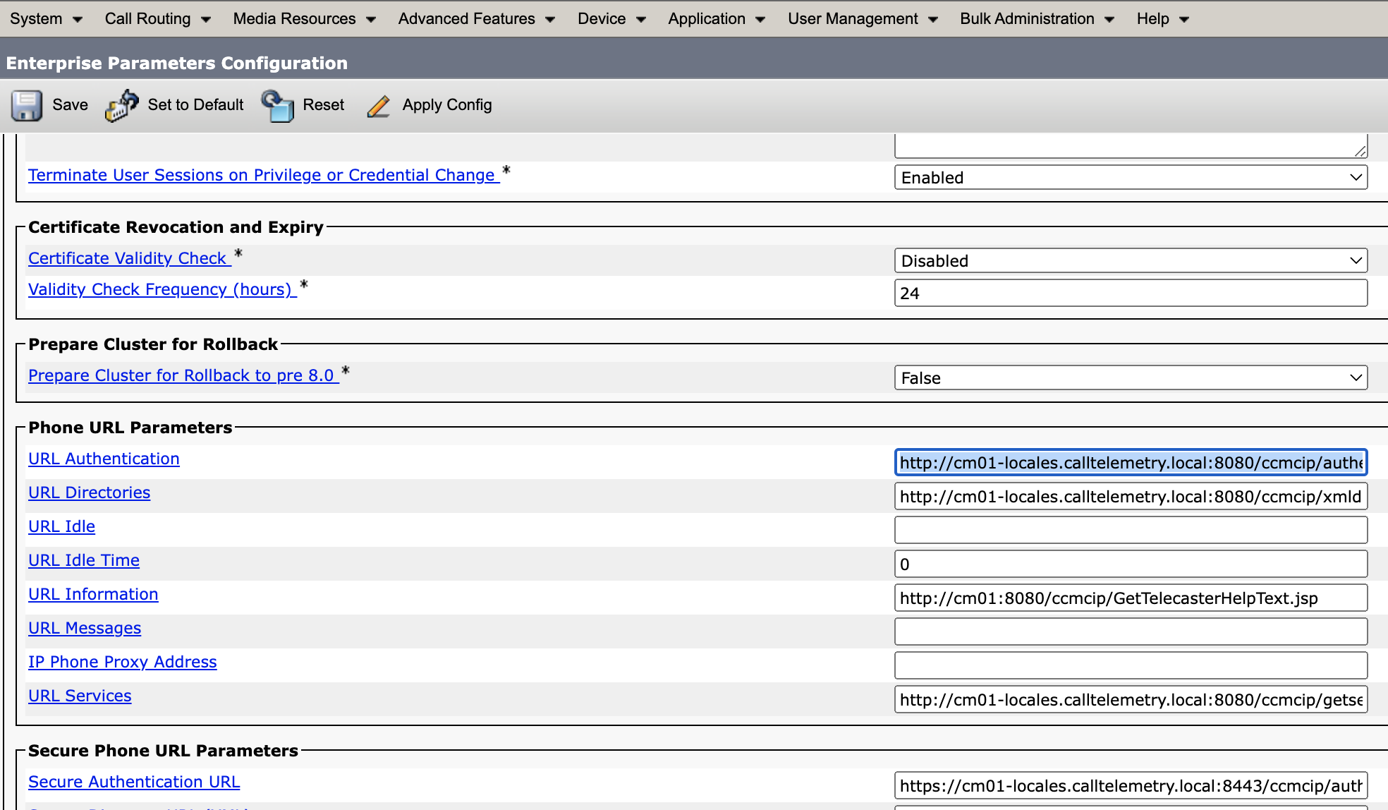The height and width of the screenshot is (810, 1388).
Task: Click the URL Directories link
Action: (89, 492)
